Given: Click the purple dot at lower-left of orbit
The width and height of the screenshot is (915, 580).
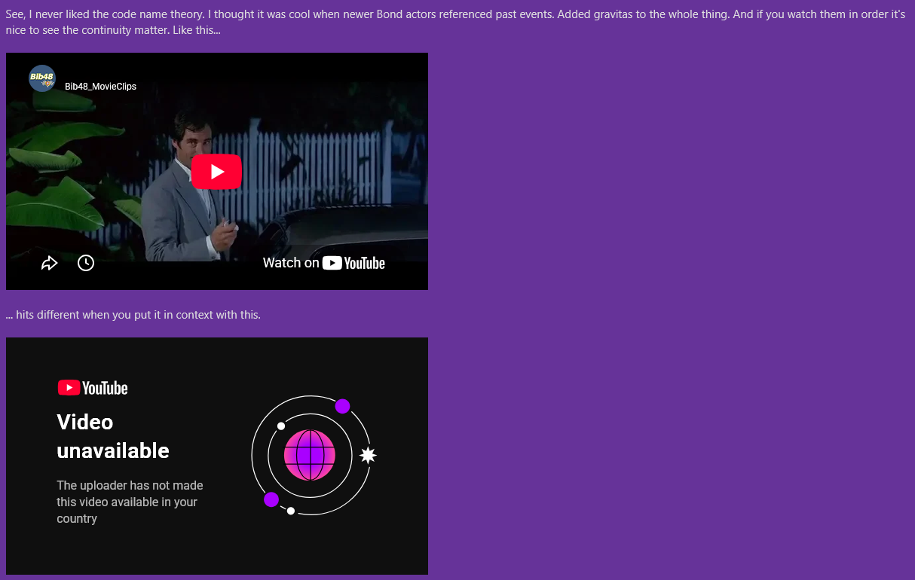Looking at the screenshot, I should (271, 499).
